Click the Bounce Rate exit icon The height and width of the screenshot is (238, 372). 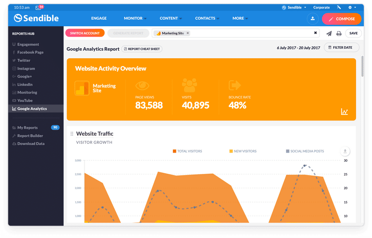click(235, 85)
